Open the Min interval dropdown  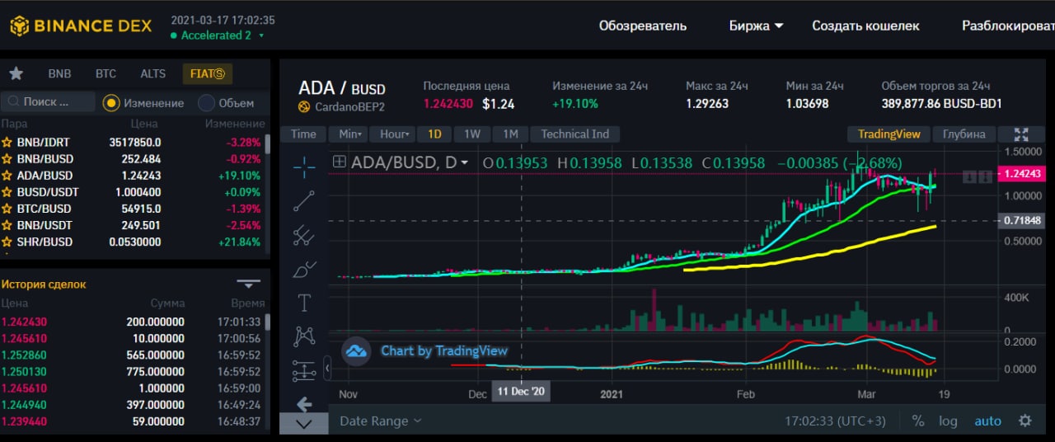(x=349, y=134)
